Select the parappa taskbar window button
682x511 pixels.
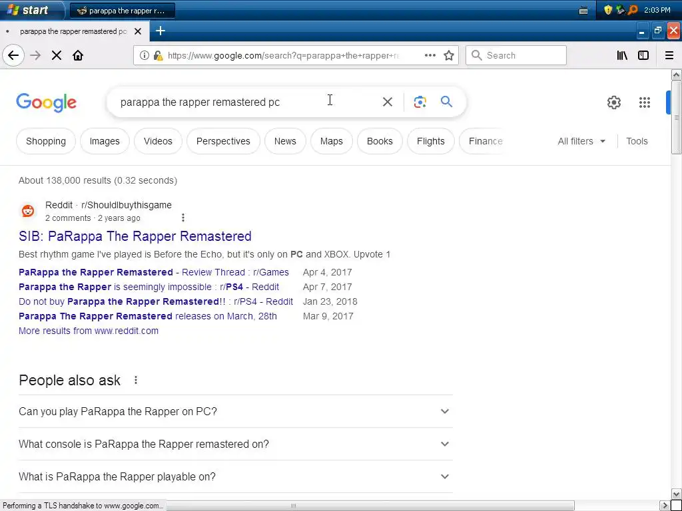(x=123, y=11)
